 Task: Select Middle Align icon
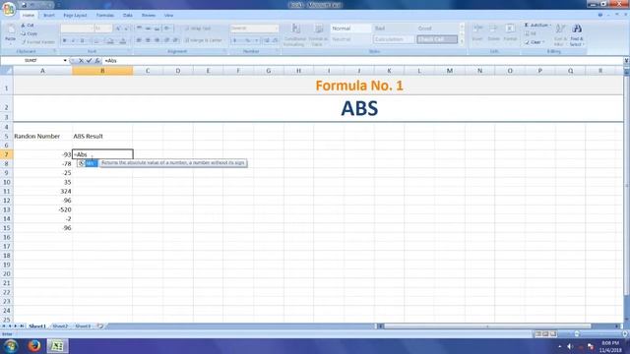pyautogui.click(x=148, y=29)
